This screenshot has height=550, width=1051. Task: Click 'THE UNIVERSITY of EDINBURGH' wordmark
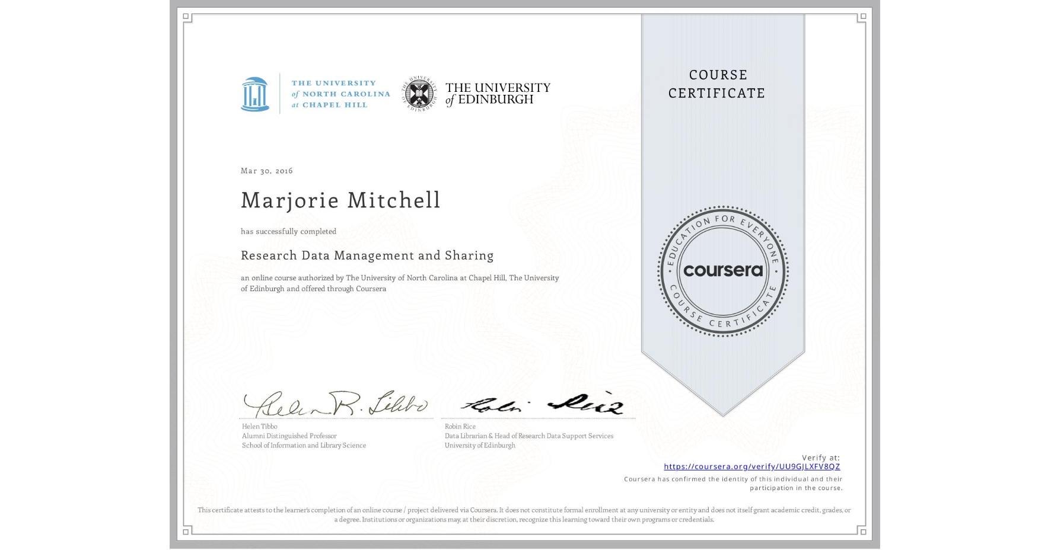point(498,94)
